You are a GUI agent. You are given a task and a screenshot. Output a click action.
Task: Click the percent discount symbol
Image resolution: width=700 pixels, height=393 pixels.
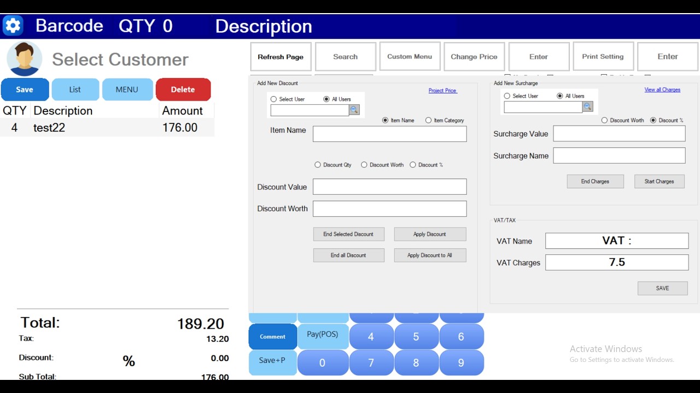pos(129,361)
